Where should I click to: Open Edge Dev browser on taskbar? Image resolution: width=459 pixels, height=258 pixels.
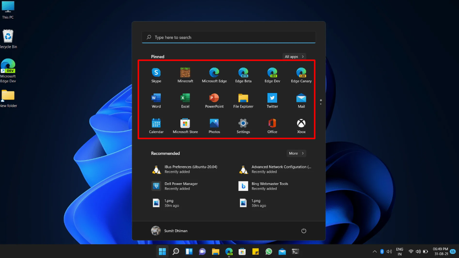pyautogui.click(x=229, y=252)
